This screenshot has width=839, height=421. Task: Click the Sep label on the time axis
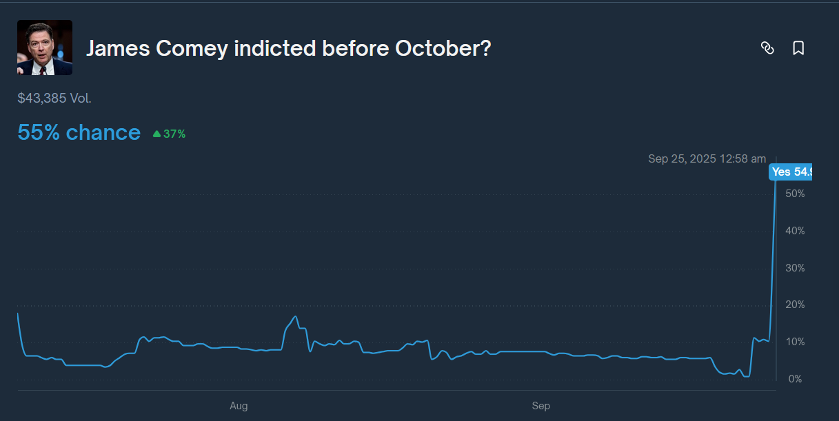pyautogui.click(x=541, y=406)
